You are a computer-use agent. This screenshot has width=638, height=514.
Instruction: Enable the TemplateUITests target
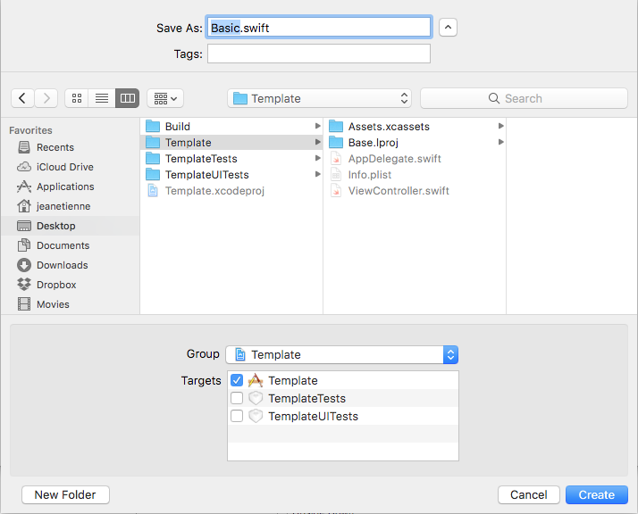click(x=237, y=416)
